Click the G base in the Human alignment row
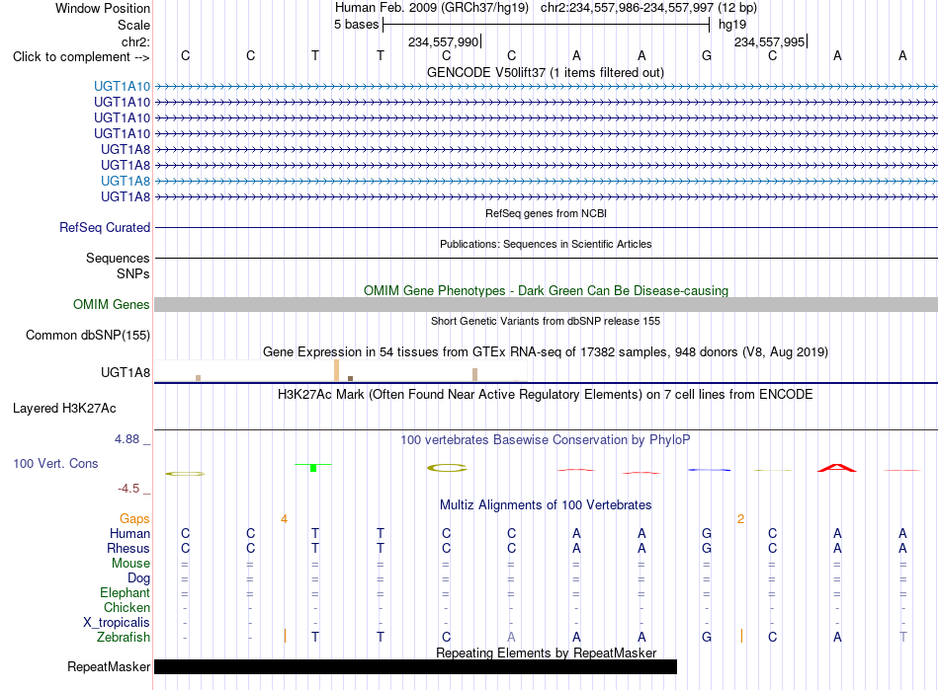The width and height of the screenshot is (939, 690). [707, 533]
